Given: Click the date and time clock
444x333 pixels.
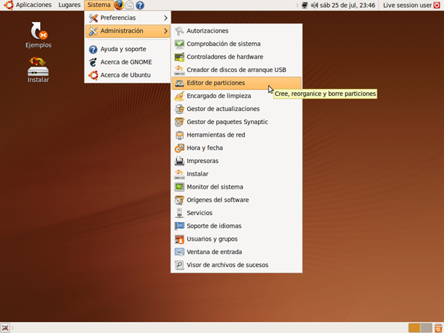Looking at the screenshot, I should point(348,5).
